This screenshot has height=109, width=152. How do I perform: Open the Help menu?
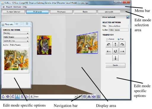pos(25,7)
